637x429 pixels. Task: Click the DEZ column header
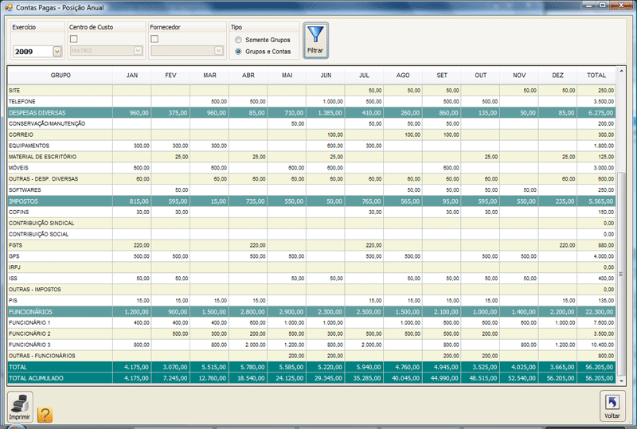pos(558,75)
